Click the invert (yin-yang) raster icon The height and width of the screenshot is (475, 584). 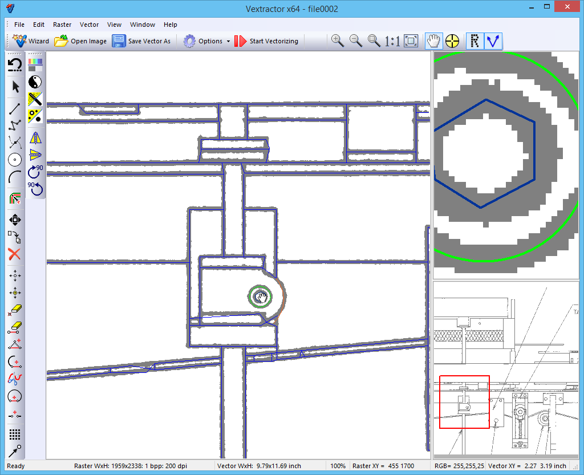(x=35, y=82)
